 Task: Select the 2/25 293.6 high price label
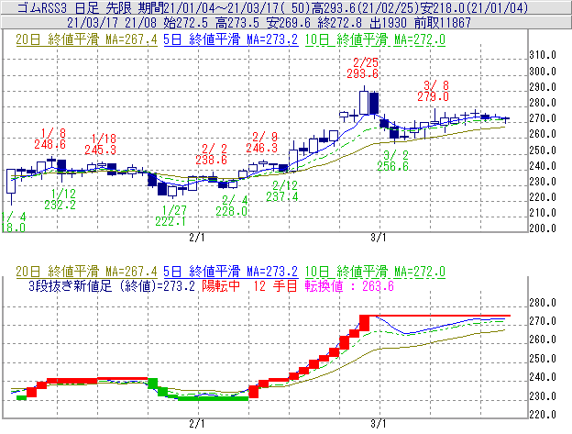click(x=363, y=68)
